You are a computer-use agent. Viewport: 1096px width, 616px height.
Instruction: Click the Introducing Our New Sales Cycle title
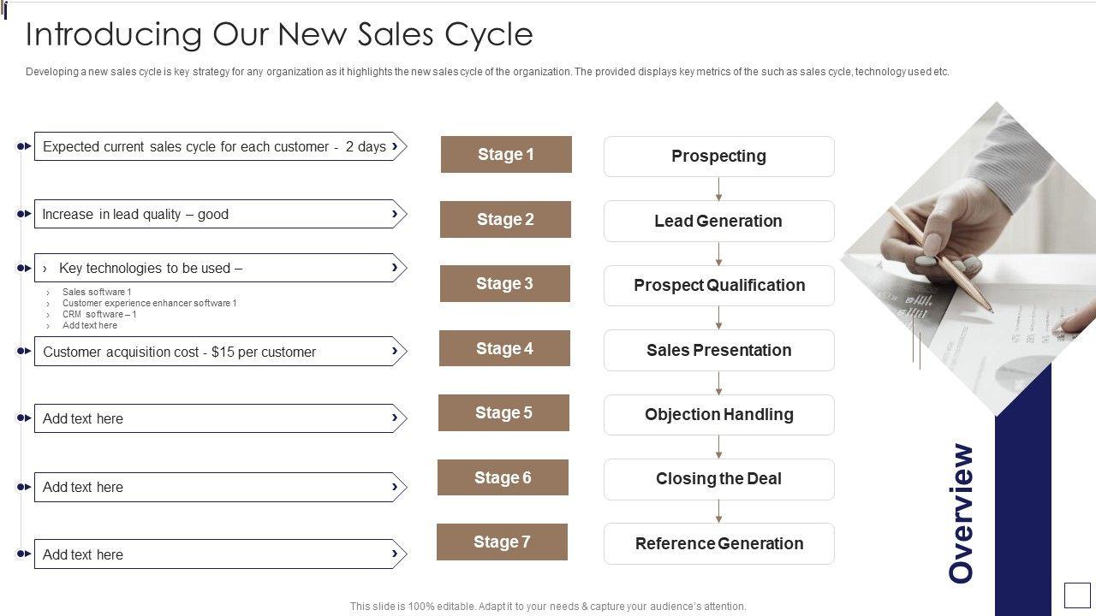tap(279, 34)
